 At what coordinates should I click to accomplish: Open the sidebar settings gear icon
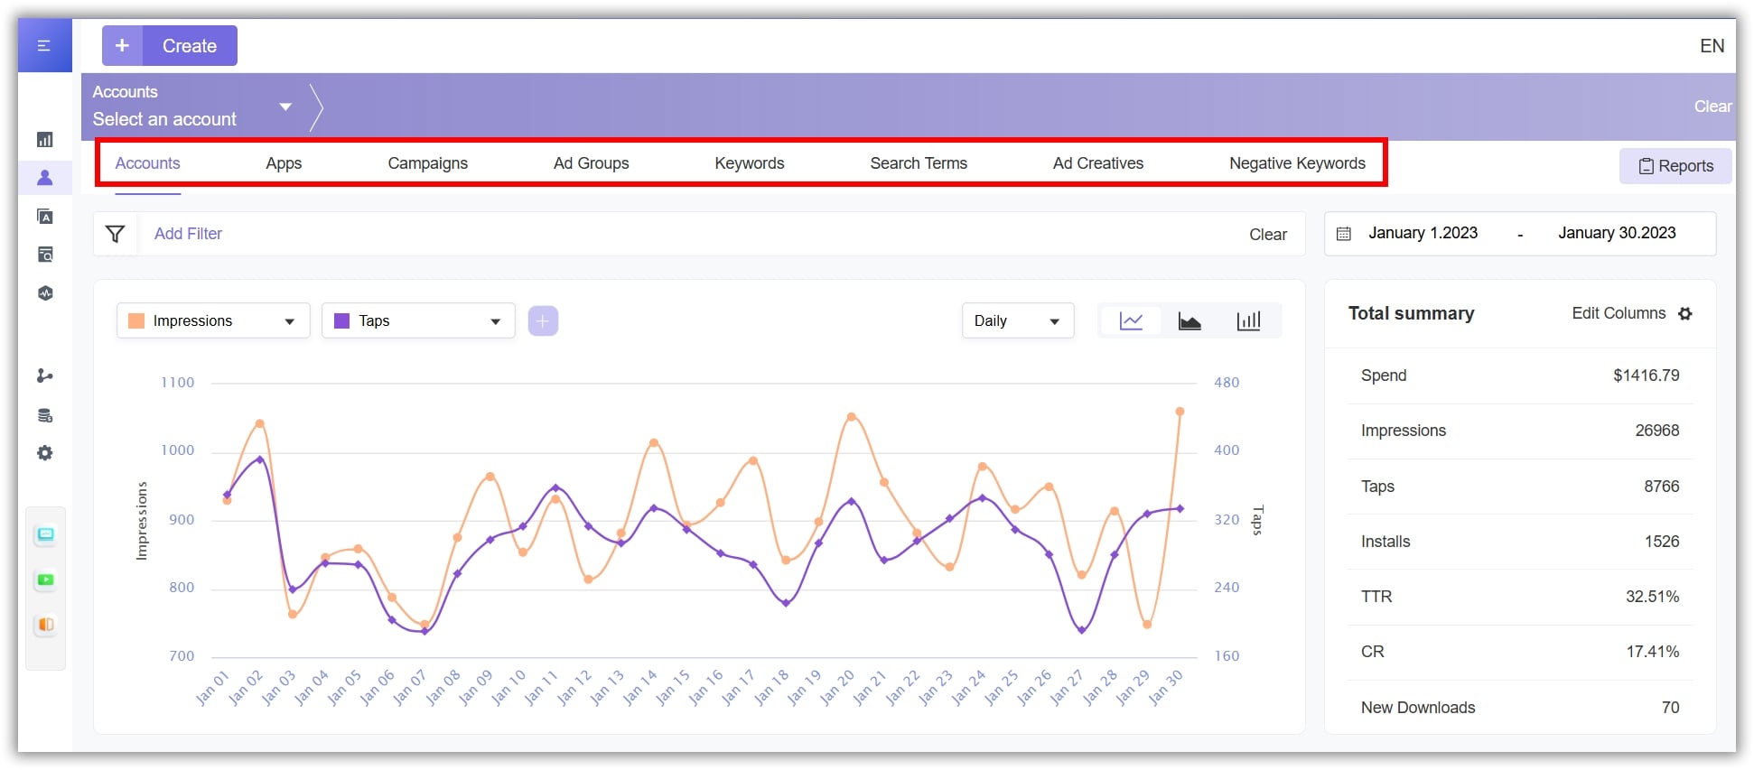[x=44, y=453]
